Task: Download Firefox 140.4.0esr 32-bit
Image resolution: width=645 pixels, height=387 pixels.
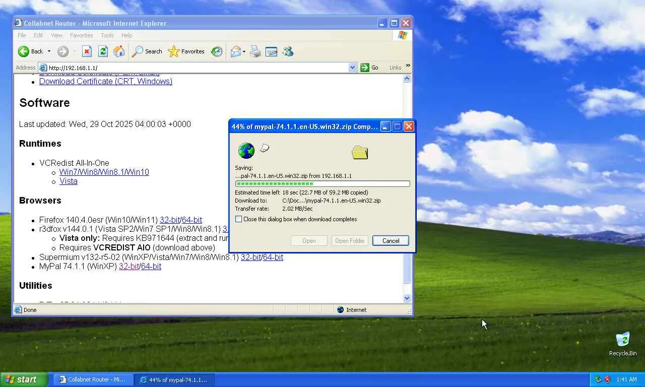Action: (170, 220)
